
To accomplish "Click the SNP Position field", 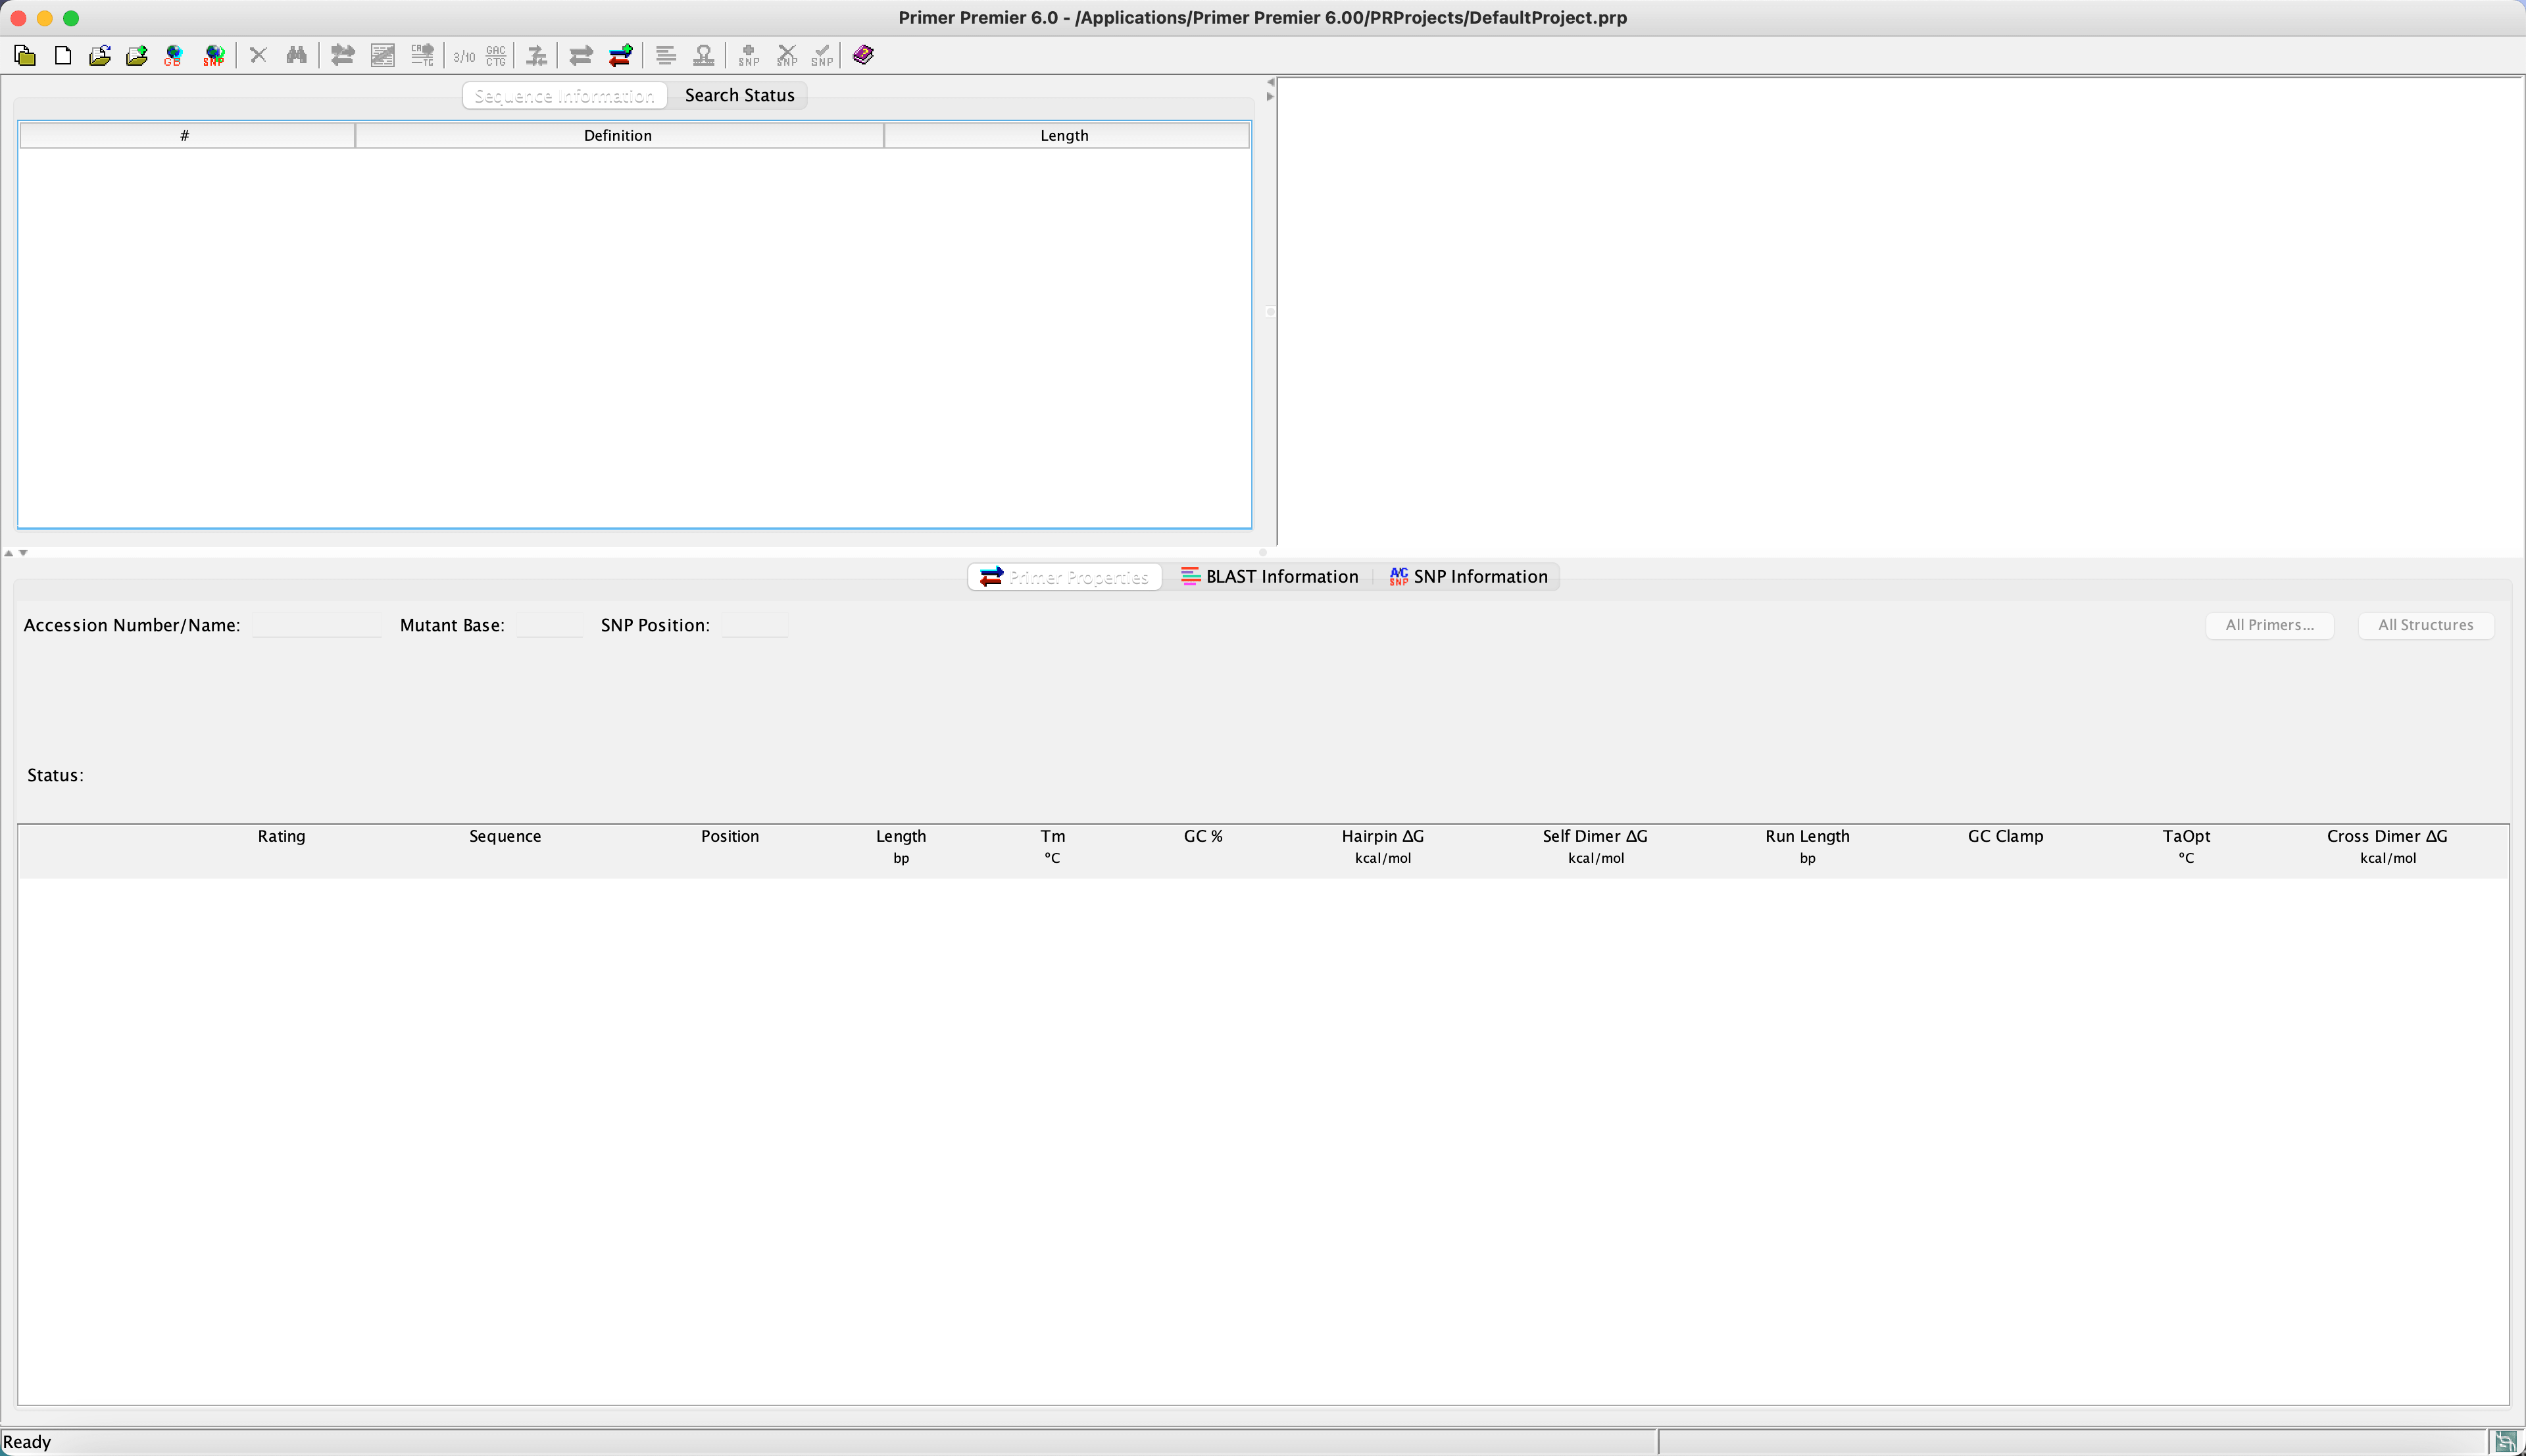I will [755, 625].
